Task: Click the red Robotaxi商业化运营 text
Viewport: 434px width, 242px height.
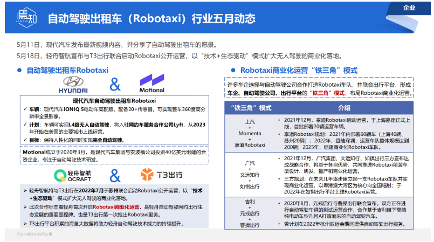Action: tap(116, 207)
